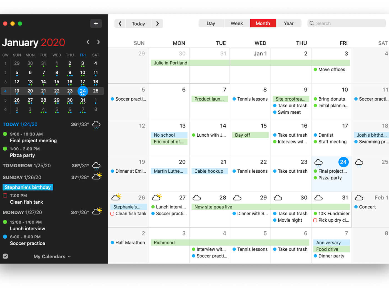Switch to Week view
Screen dimensions: 389x291
[x=237, y=23]
